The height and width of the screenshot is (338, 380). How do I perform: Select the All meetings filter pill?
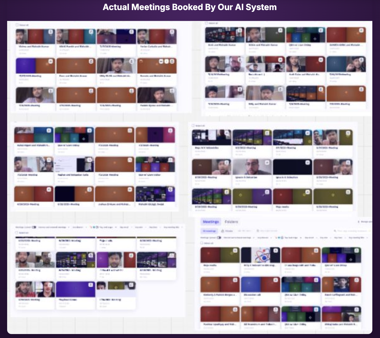point(209,231)
